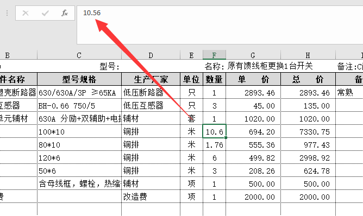
Task: Select column C header
Action: (79, 55)
